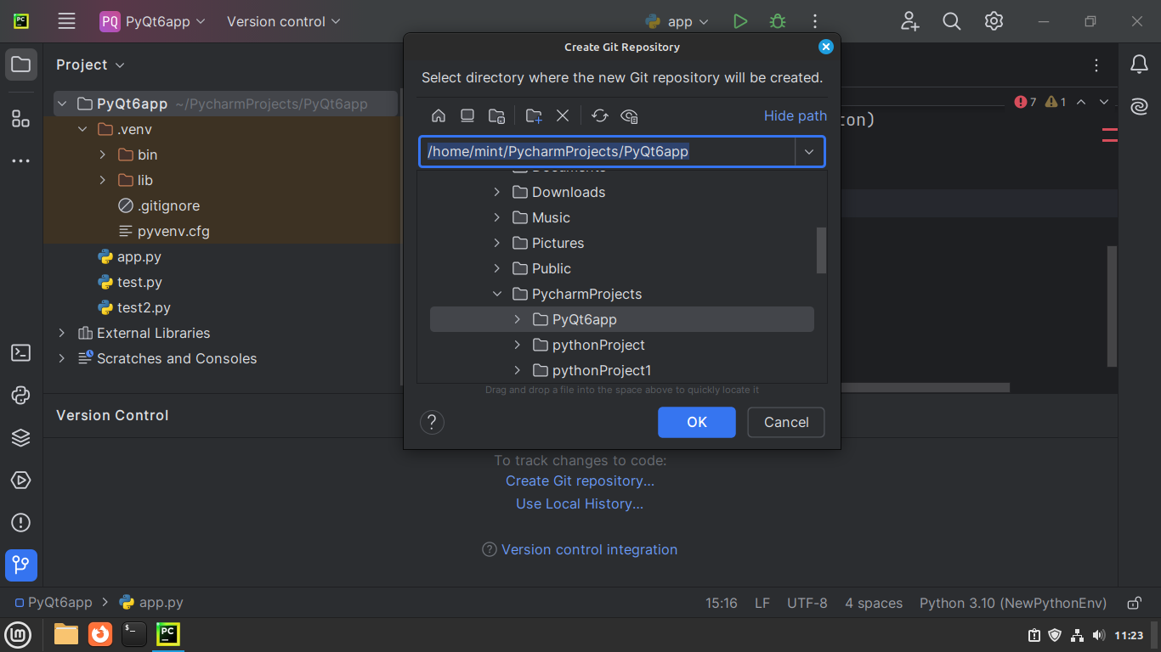Open the path history dropdown
The height and width of the screenshot is (652, 1161).
809,152
